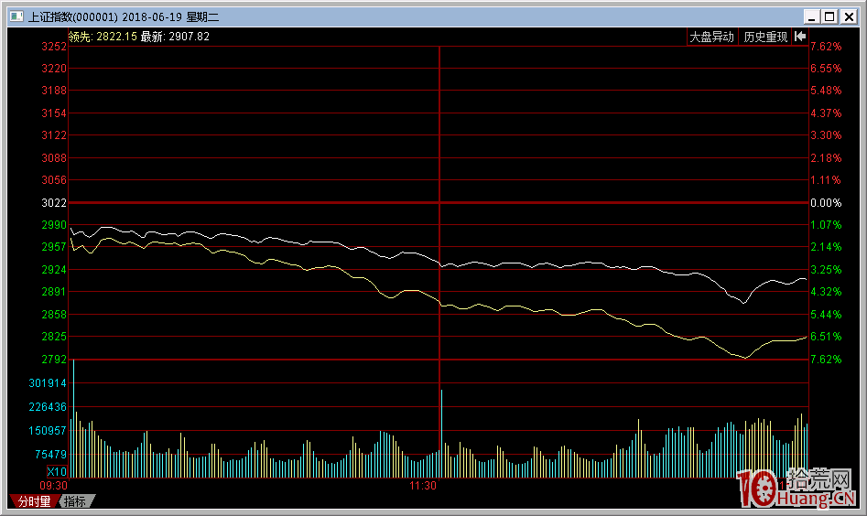The height and width of the screenshot is (516, 867).
Task: Close the 上证指数 chart window
Action: (x=846, y=16)
